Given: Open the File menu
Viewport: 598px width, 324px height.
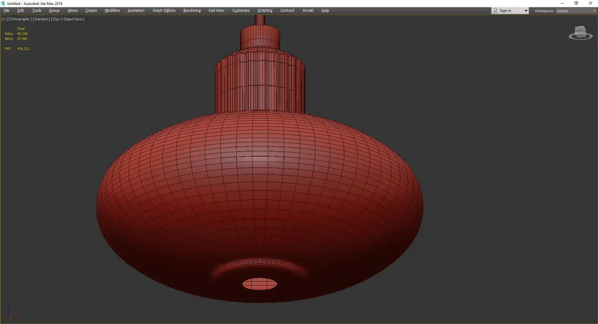Looking at the screenshot, I should [6, 10].
